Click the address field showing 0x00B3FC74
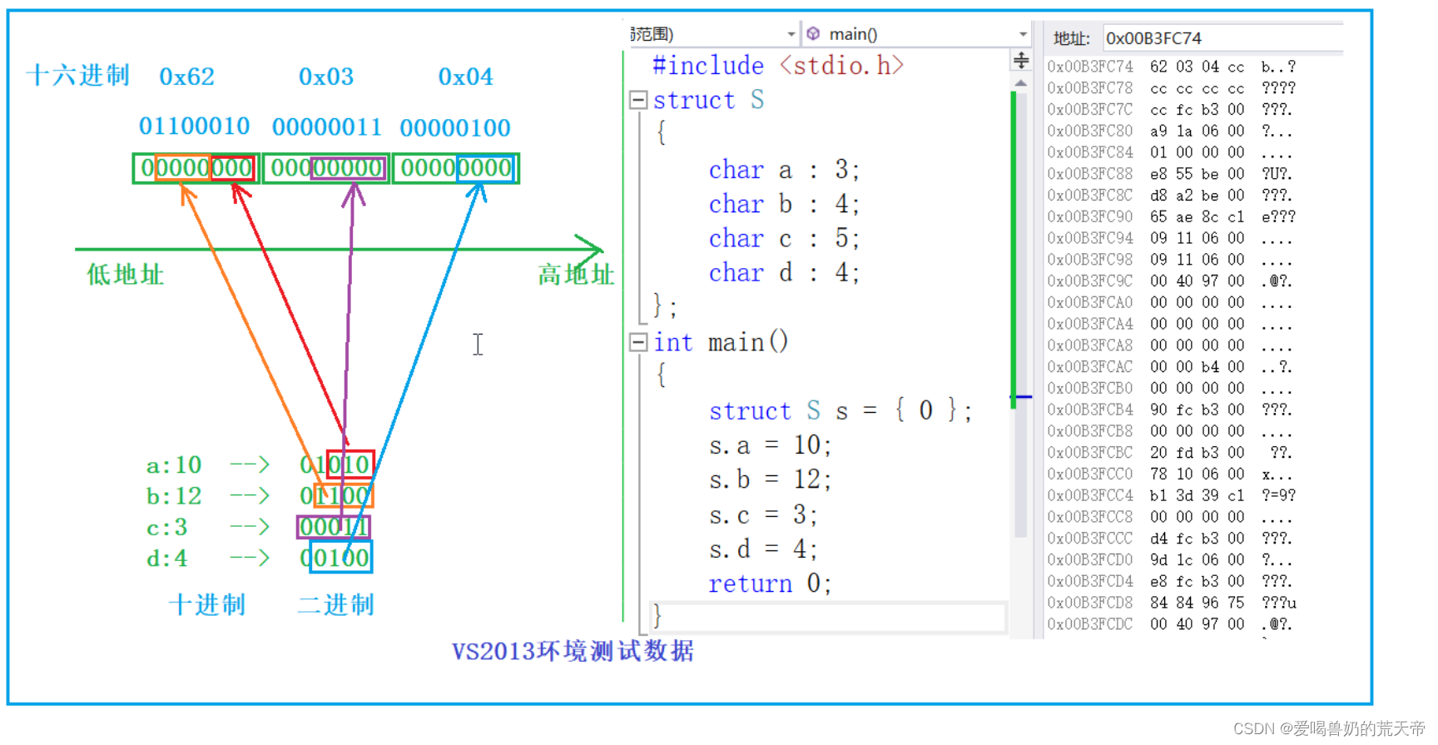This screenshot has height=745, width=1438. 1222,38
